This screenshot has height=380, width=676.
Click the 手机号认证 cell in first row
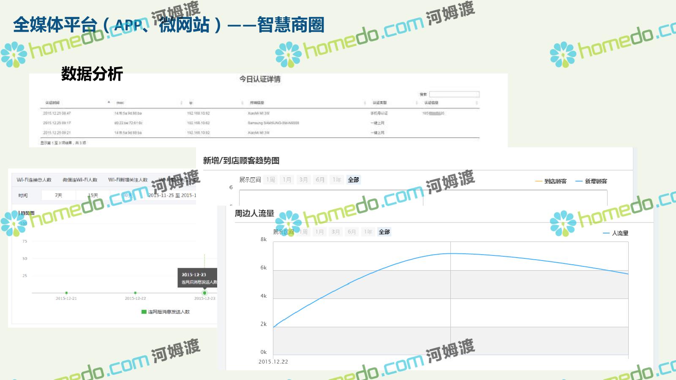tap(379, 113)
